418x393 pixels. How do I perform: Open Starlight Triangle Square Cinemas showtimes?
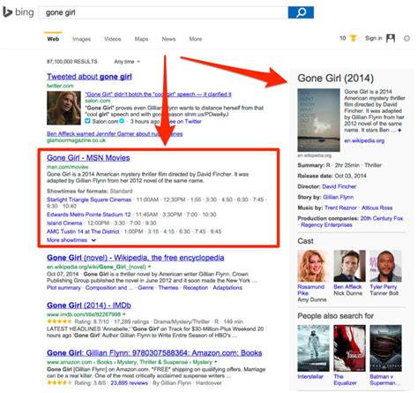click(89, 200)
